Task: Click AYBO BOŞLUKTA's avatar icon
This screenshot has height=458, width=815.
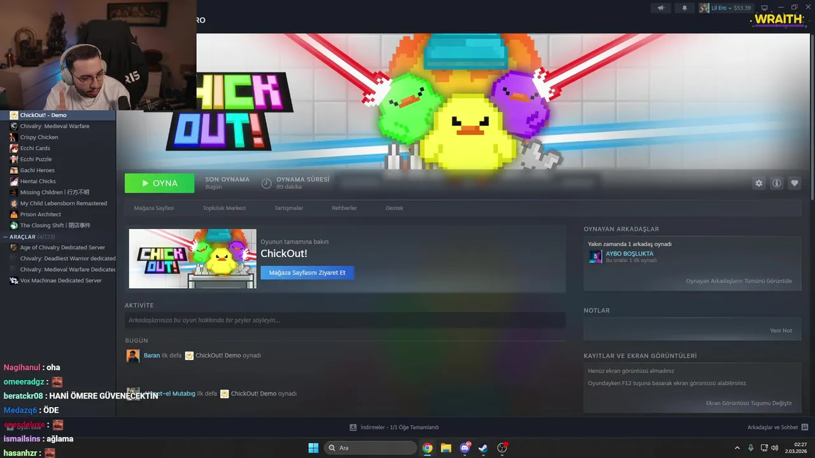Action: pyautogui.click(x=595, y=256)
